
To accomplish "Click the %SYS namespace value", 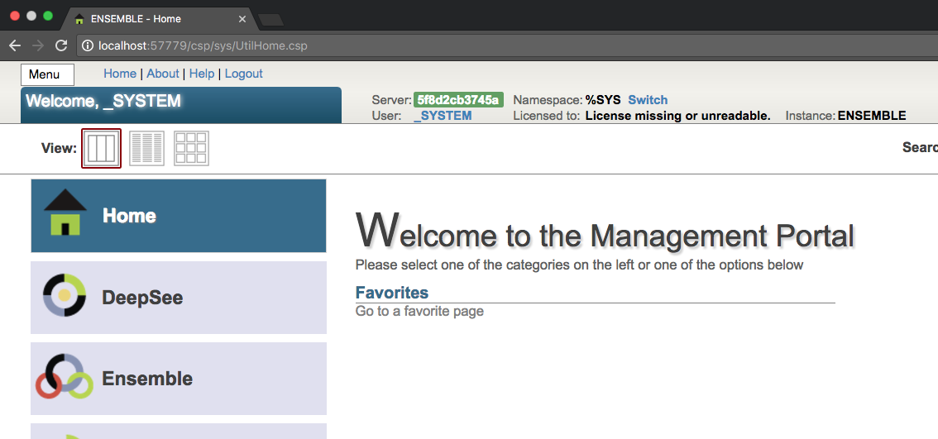I will pyautogui.click(x=602, y=100).
